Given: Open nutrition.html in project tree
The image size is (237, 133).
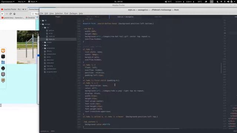Looking at the screenshot, I should [x=51, y=69].
